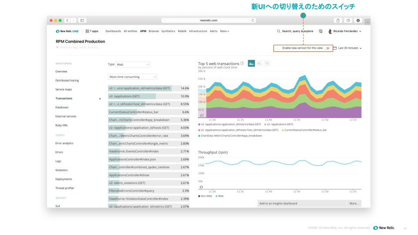Switch to Browser in top nav
Viewport: 418px width, 235px height.
[x=154, y=31]
